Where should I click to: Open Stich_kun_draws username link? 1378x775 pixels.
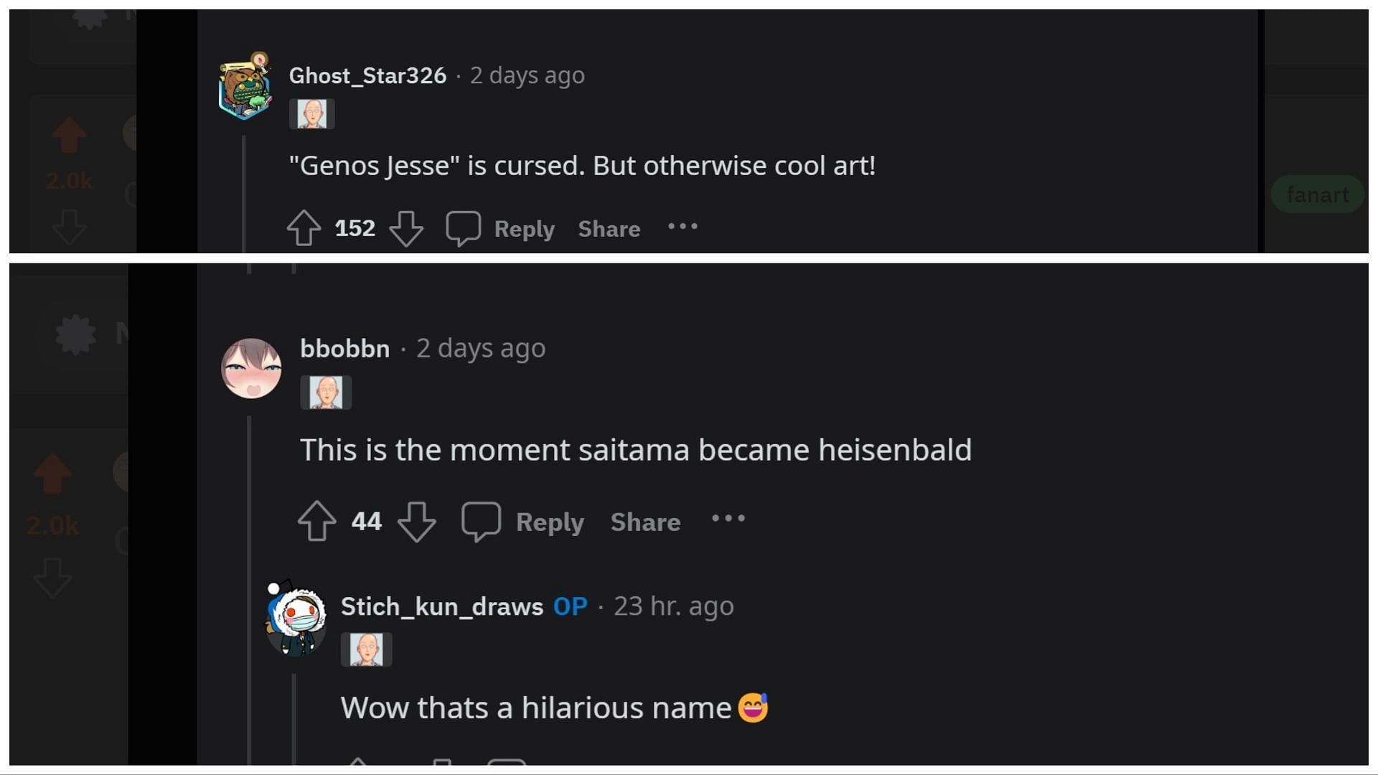441,606
